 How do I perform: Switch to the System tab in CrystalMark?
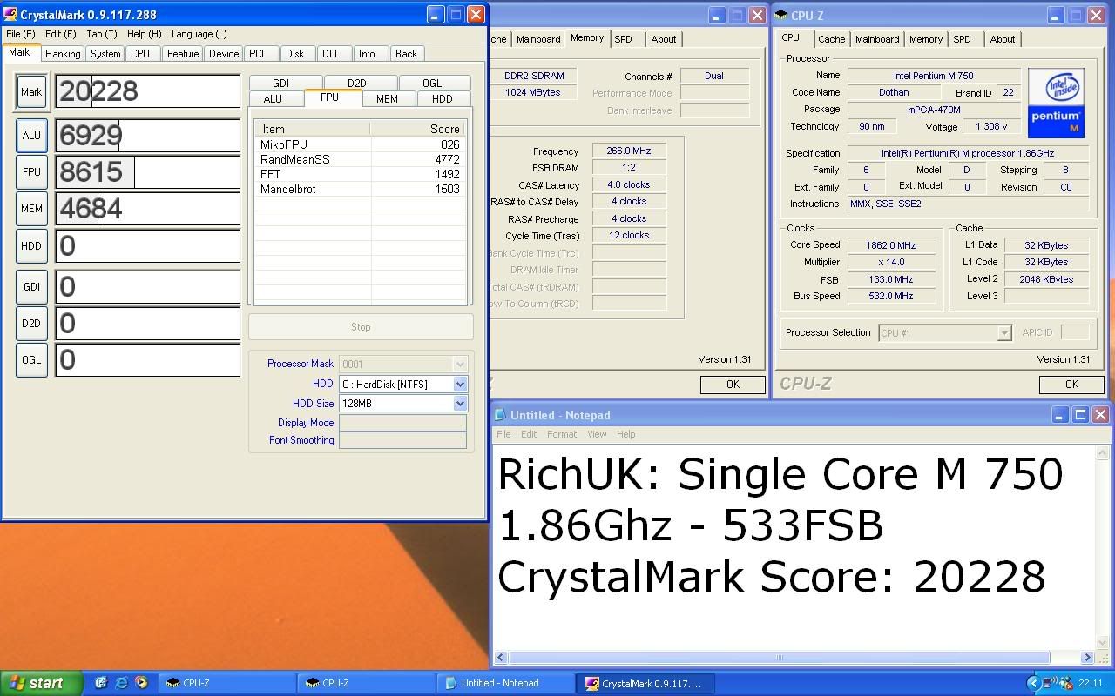(105, 54)
